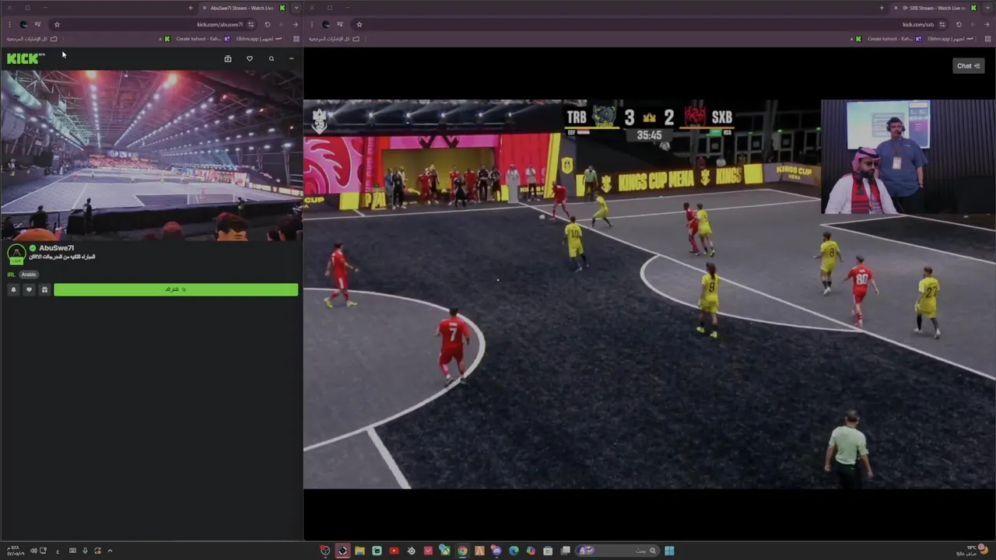
Task: Click the AbuSwe7l stream video player
Action: [x=151, y=156]
